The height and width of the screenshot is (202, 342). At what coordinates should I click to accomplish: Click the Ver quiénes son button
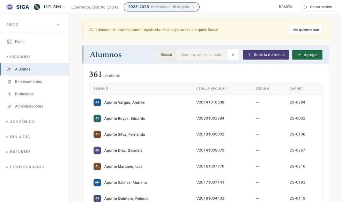[x=306, y=30]
